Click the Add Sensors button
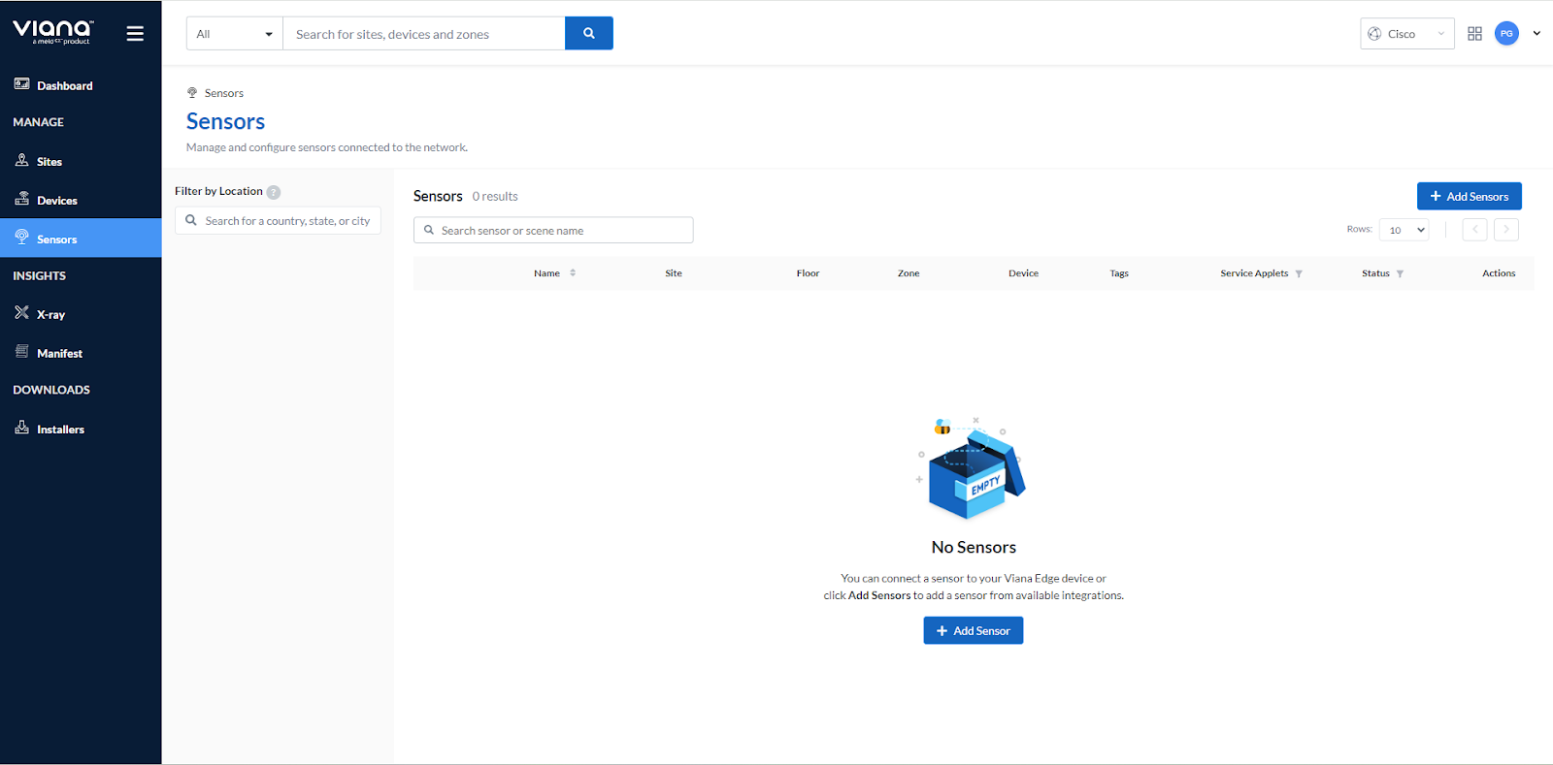Image resolution: width=1553 pixels, height=765 pixels. pos(1469,197)
